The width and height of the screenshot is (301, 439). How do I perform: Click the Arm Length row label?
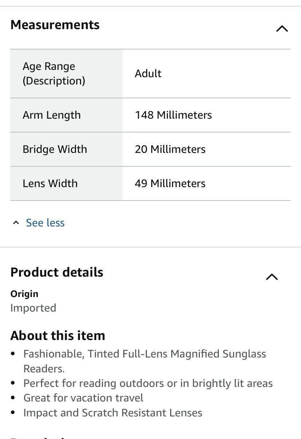tap(52, 115)
